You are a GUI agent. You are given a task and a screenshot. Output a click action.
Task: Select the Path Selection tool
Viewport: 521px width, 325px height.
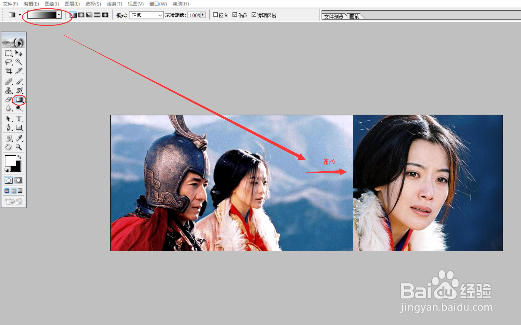tap(9, 119)
